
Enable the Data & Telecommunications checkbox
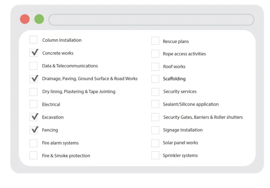pyautogui.click(x=33, y=66)
